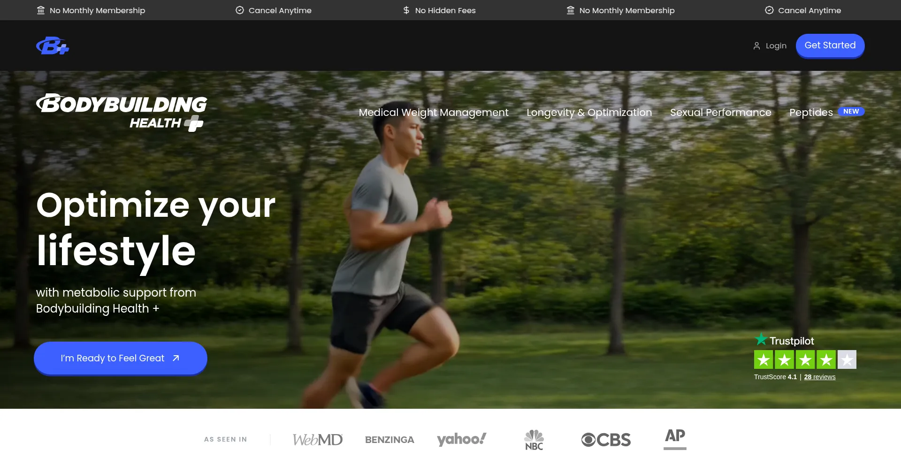901x466 pixels.
Task: Click the third Trustpilot green star
Action: point(805,359)
